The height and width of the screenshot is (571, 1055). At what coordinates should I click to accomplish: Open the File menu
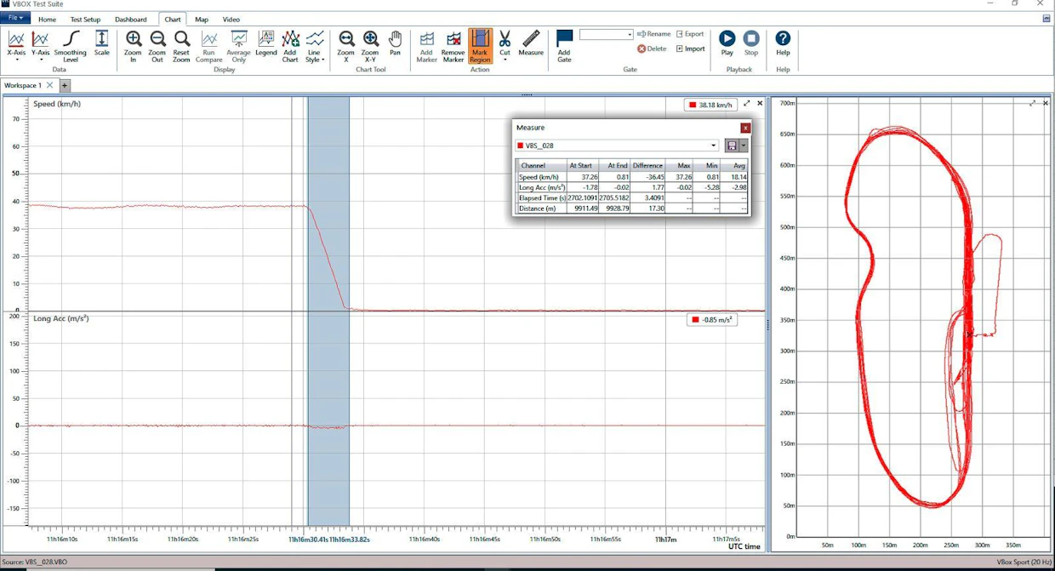coord(15,18)
